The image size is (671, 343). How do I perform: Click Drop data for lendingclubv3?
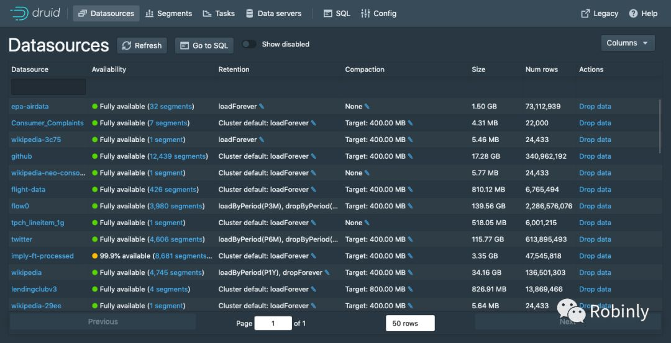point(595,289)
